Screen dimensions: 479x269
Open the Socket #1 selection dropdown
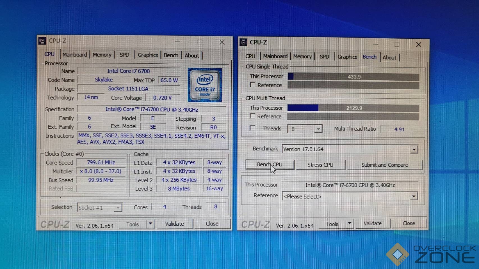tap(118, 208)
